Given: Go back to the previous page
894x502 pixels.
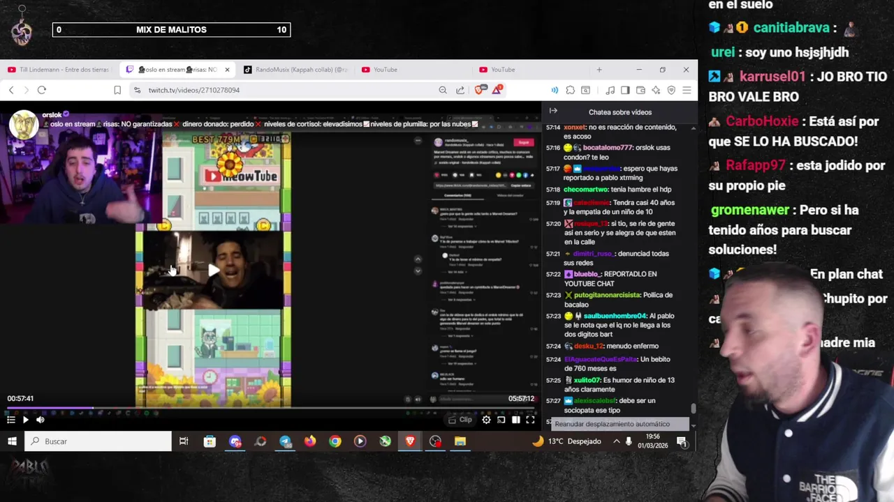Looking at the screenshot, I should [x=11, y=90].
